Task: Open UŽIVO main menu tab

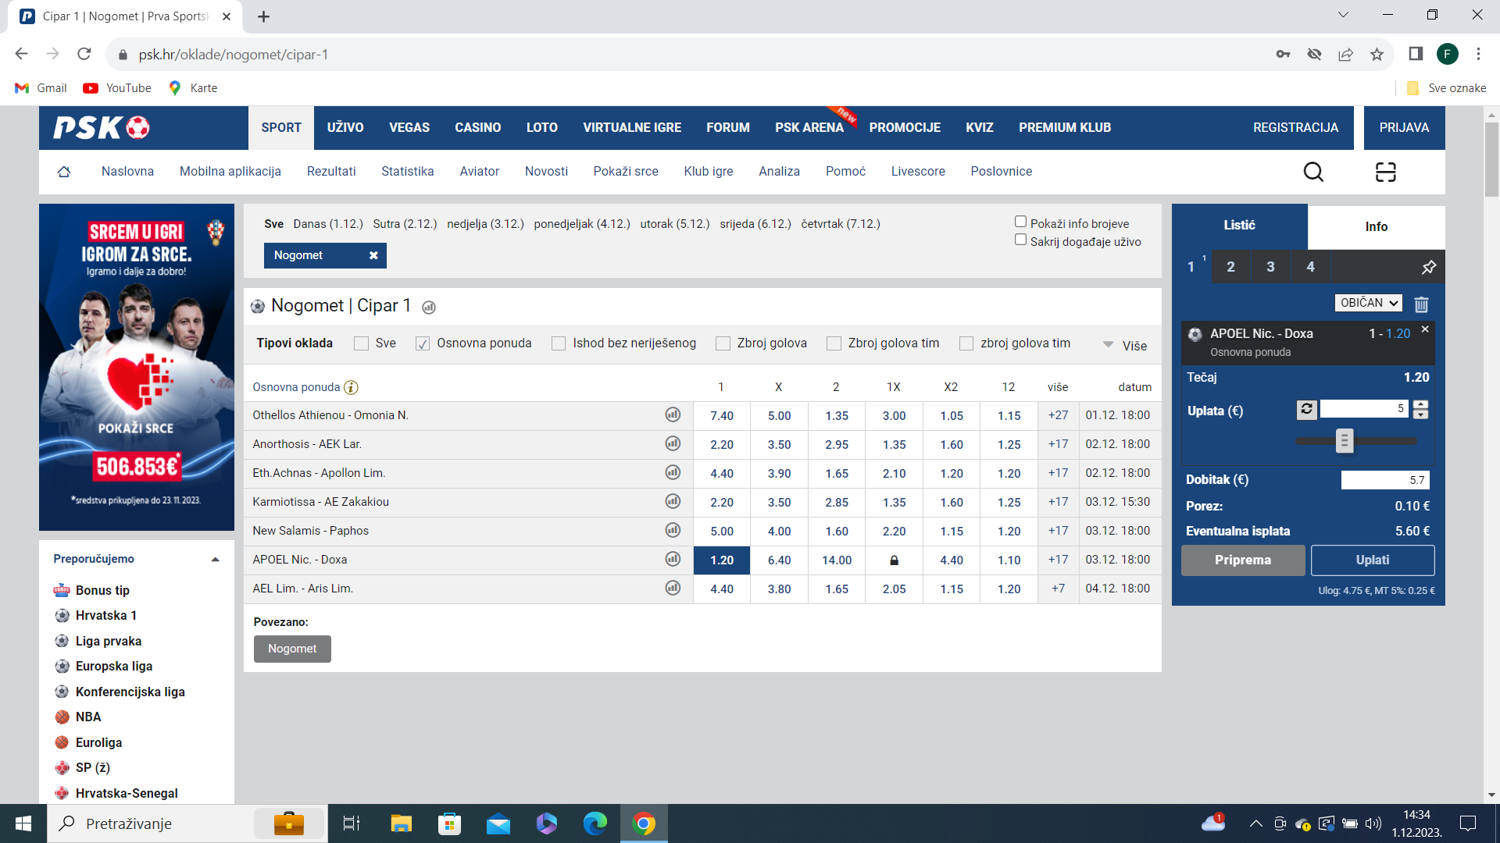Action: point(345,127)
